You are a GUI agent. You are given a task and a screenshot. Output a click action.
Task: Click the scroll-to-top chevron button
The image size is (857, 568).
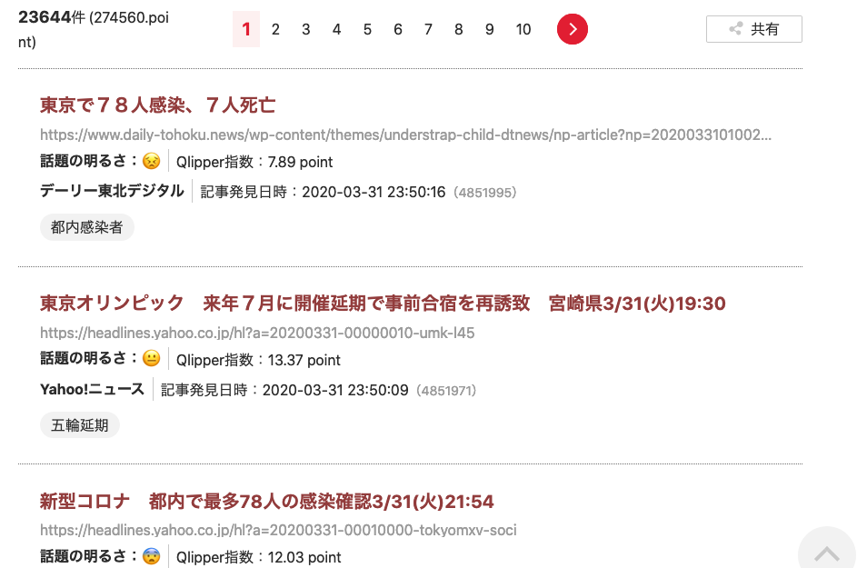pos(826,553)
